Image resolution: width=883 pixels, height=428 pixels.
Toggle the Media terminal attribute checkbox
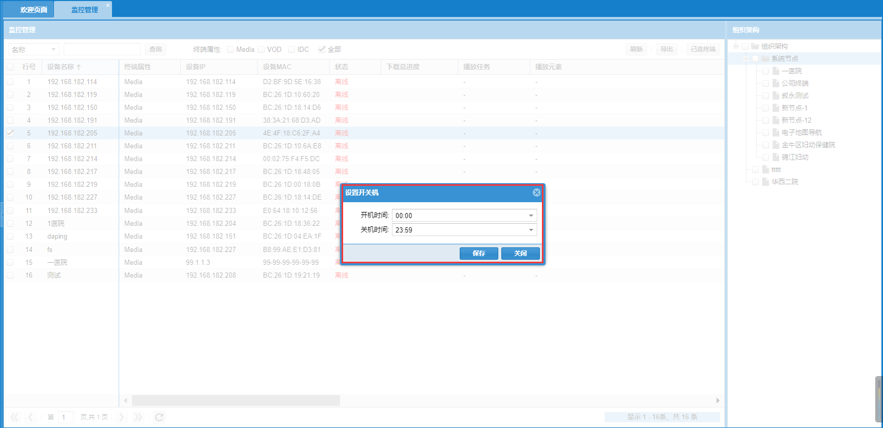point(230,49)
